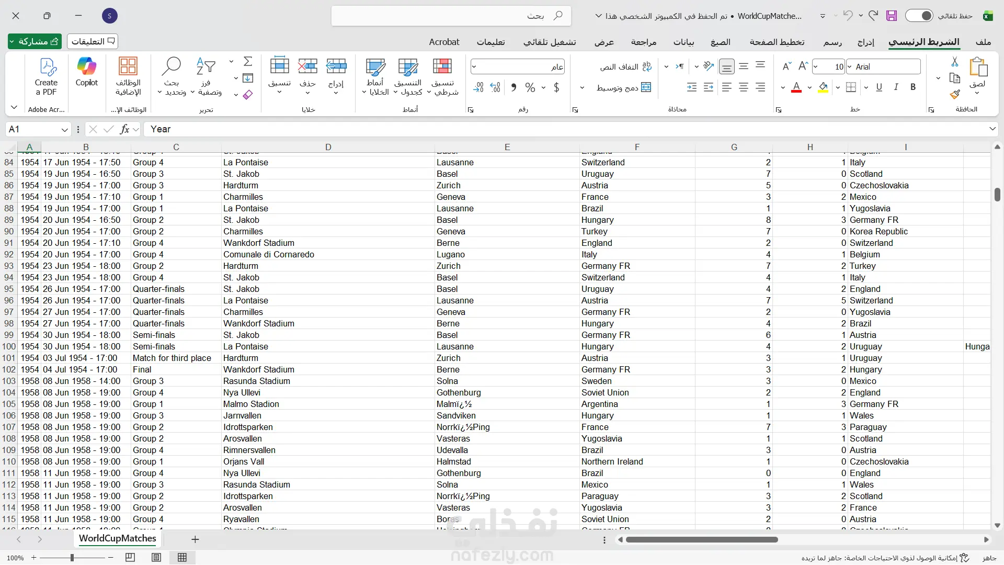Click the Cut scissors icon
The width and height of the screenshot is (1004, 565).
point(955,62)
